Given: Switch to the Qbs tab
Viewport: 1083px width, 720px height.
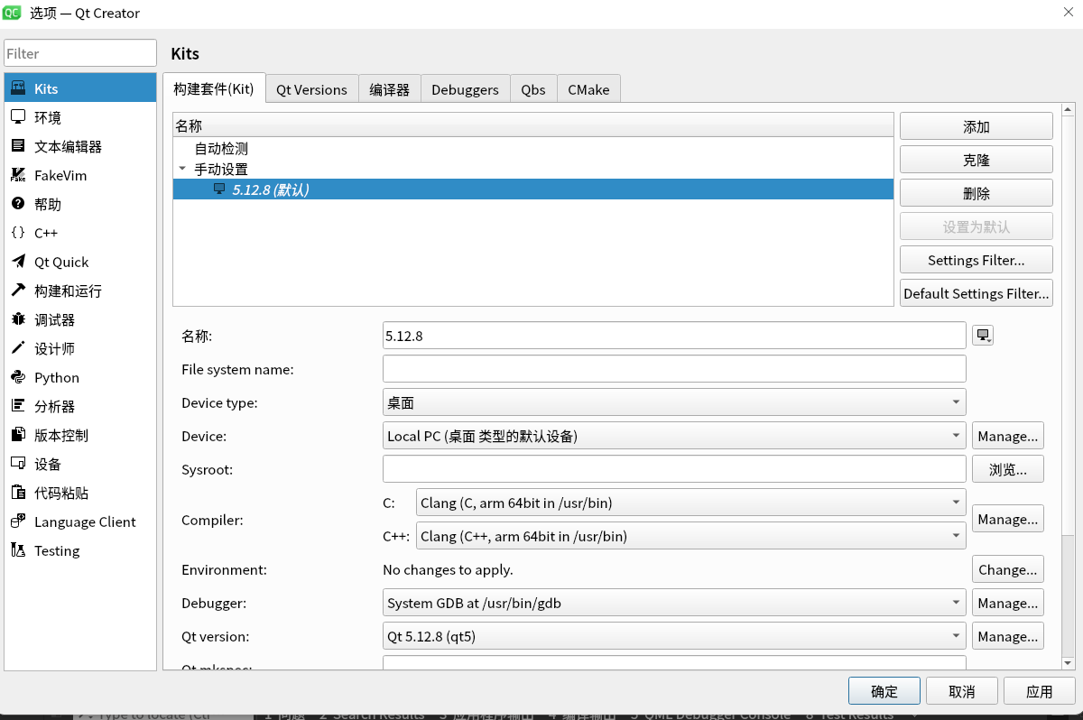Looking at the screenshot, I should tap(533, 89).
